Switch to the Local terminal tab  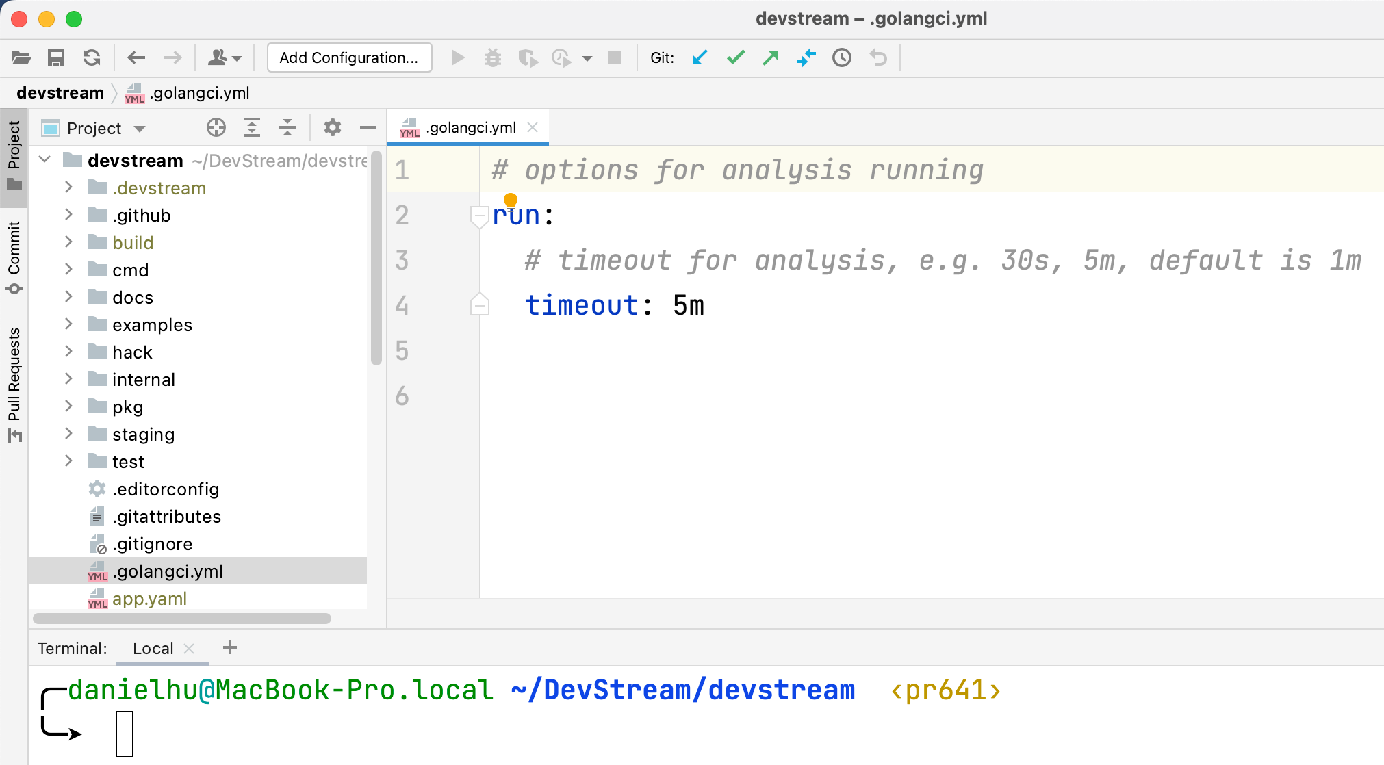click(153, 647)
